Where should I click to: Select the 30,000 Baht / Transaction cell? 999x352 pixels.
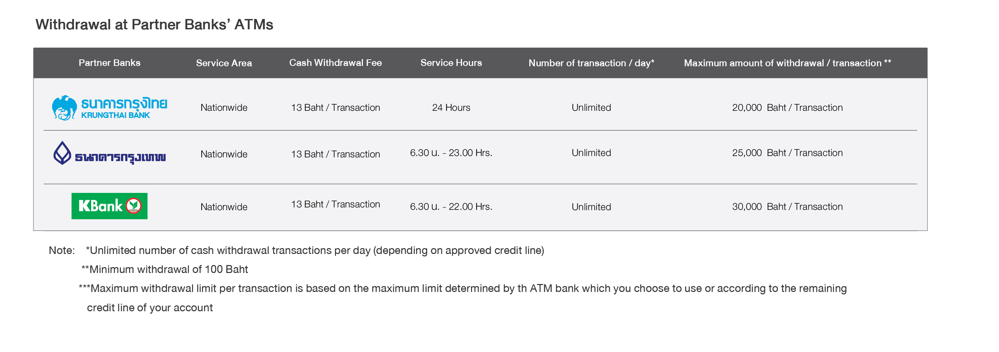[787, 207]
